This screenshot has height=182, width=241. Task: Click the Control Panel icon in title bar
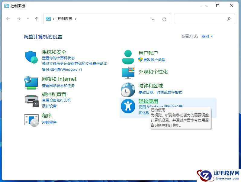(7, 6)
